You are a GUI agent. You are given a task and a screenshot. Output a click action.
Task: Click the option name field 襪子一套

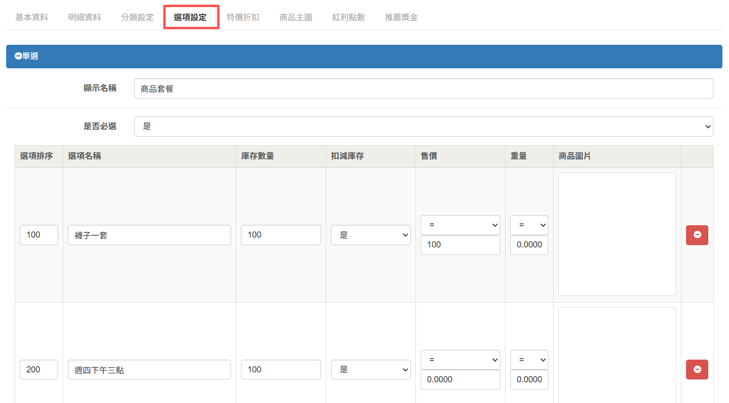(149, 235)
